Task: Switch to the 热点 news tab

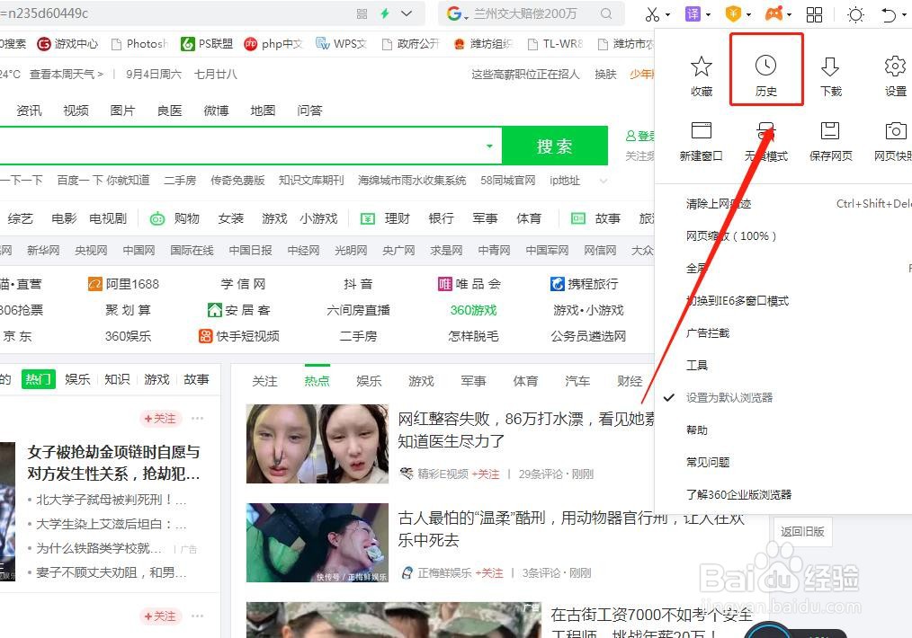Action: (317, 380)
